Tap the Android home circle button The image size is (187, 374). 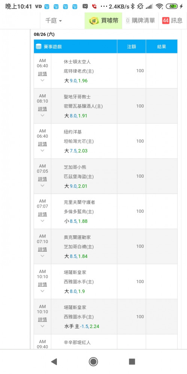[x=93, y=362]
